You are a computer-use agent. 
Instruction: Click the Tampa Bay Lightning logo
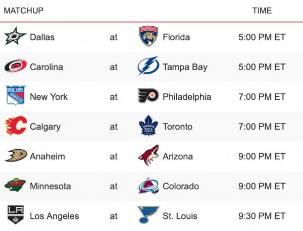(148, 67)
